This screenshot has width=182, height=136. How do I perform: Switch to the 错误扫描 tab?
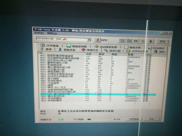coord(112,51)
